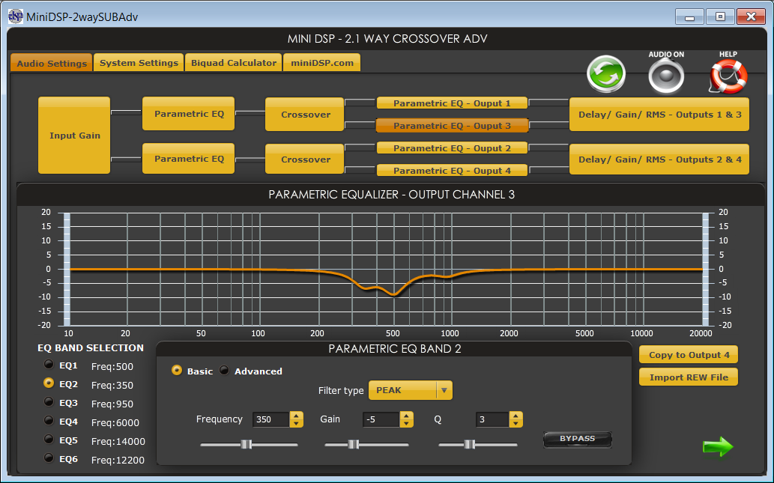774x483 pixels.
Task: Click the Freq:14000 text for EQ5
Action: (118, 442)
